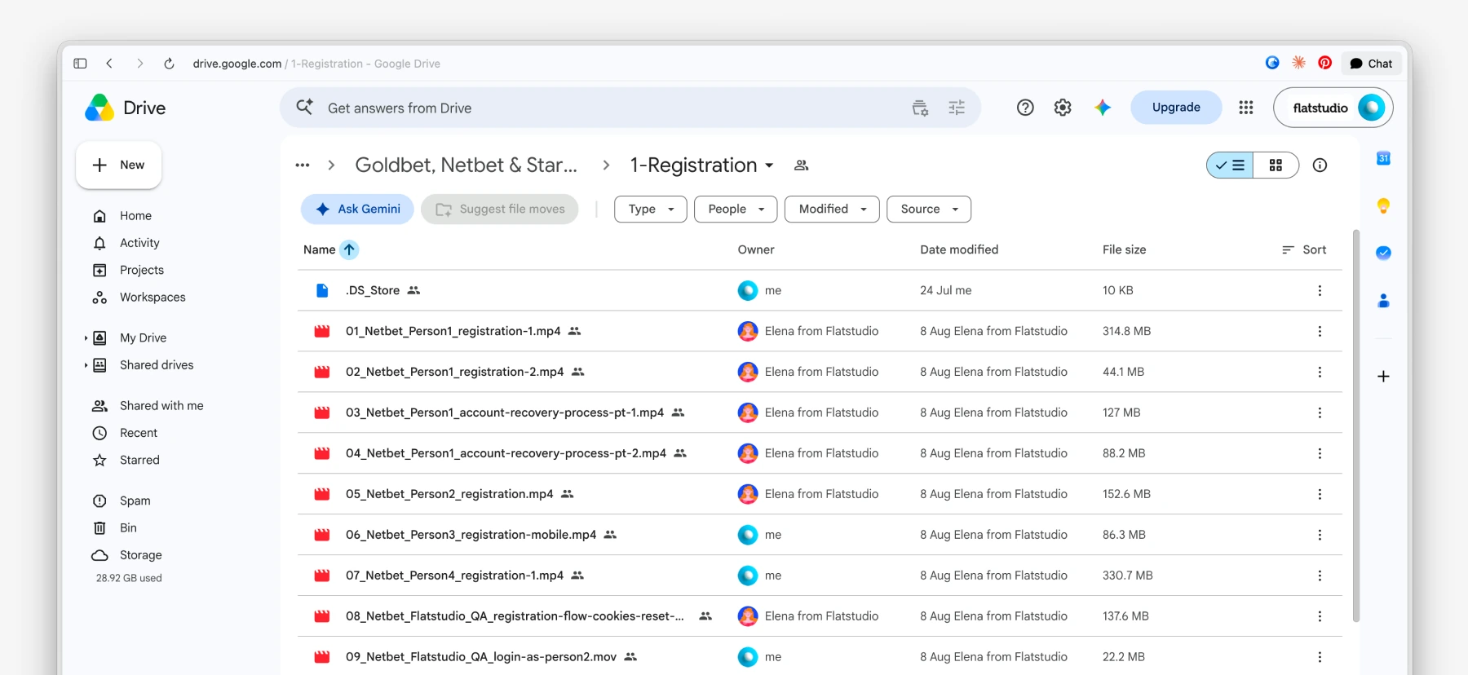Open Shared with me section
Screen dimensions: 1468x675
[161, 406]
